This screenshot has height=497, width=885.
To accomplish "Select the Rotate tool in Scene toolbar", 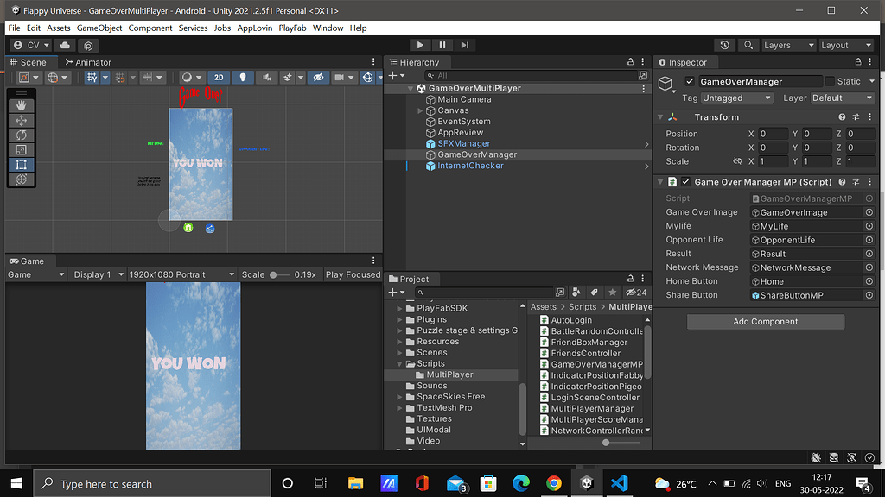I will pos(22,135).
